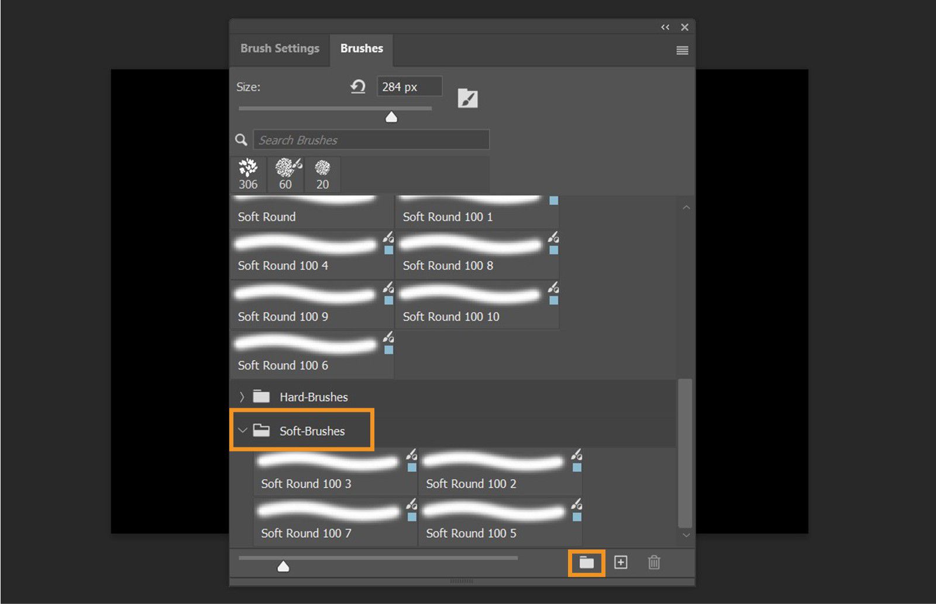Collapse the panel with double-arrow icon
This screenshot has height=604, width=936.
click(x=665, y=27)
